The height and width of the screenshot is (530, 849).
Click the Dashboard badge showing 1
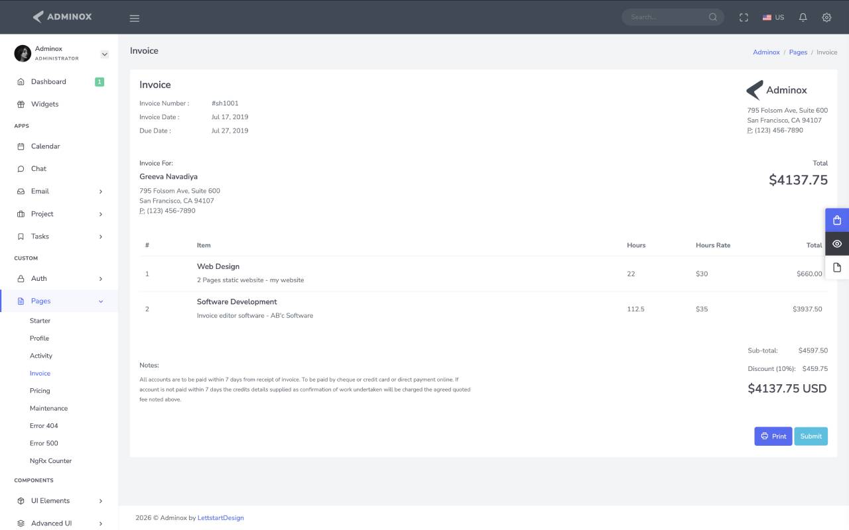pos(99,81)
